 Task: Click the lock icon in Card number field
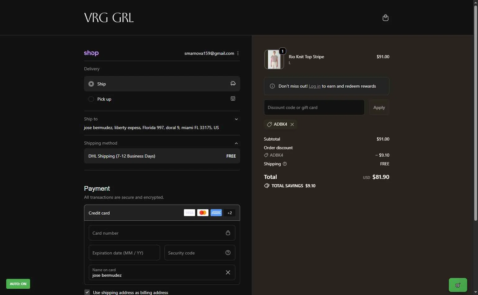(228, 233)
